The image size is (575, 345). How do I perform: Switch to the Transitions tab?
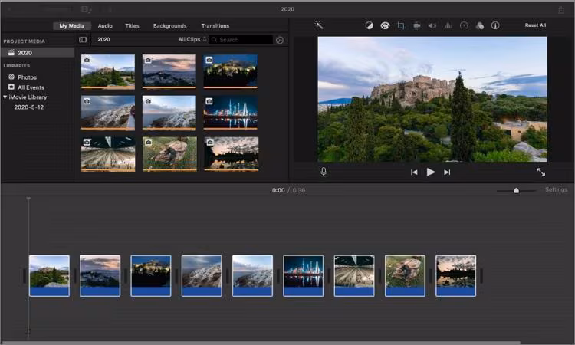pyautogui.click(x=215, y=26)
